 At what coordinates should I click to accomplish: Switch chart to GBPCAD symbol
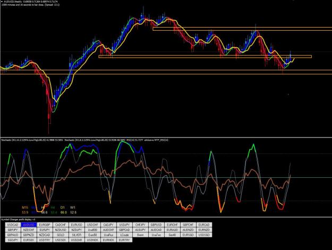coord(124,230)
